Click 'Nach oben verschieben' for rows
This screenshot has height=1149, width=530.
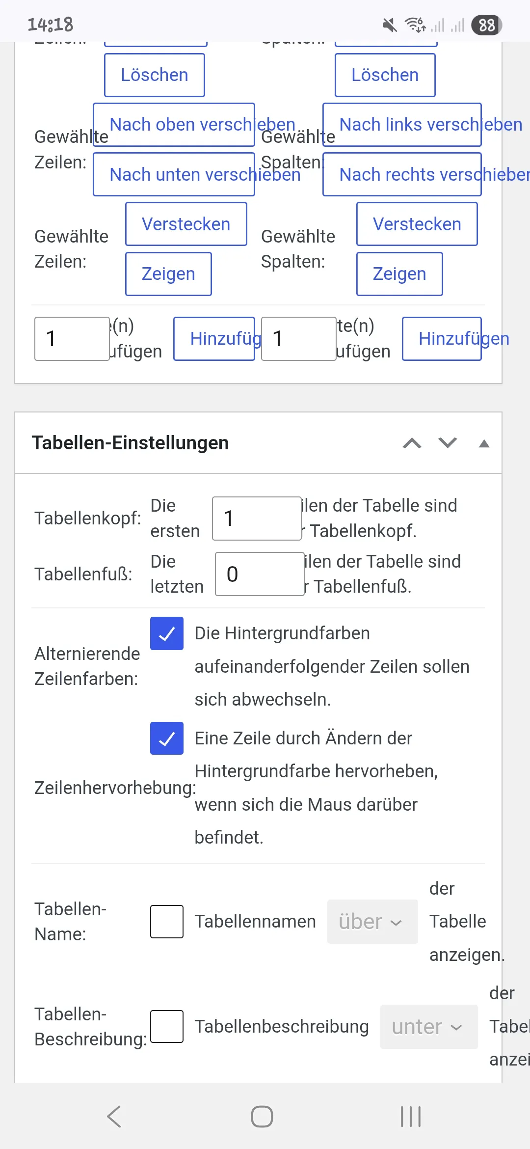click(174, 125)
